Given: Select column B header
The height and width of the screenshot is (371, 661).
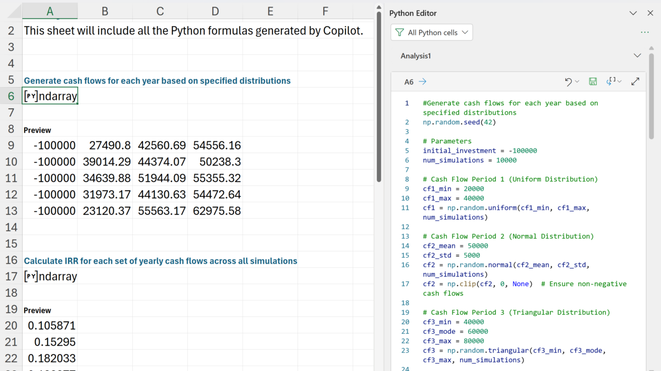Looking at the screenshot, I should pyautogui.click(x=105, y=11).
